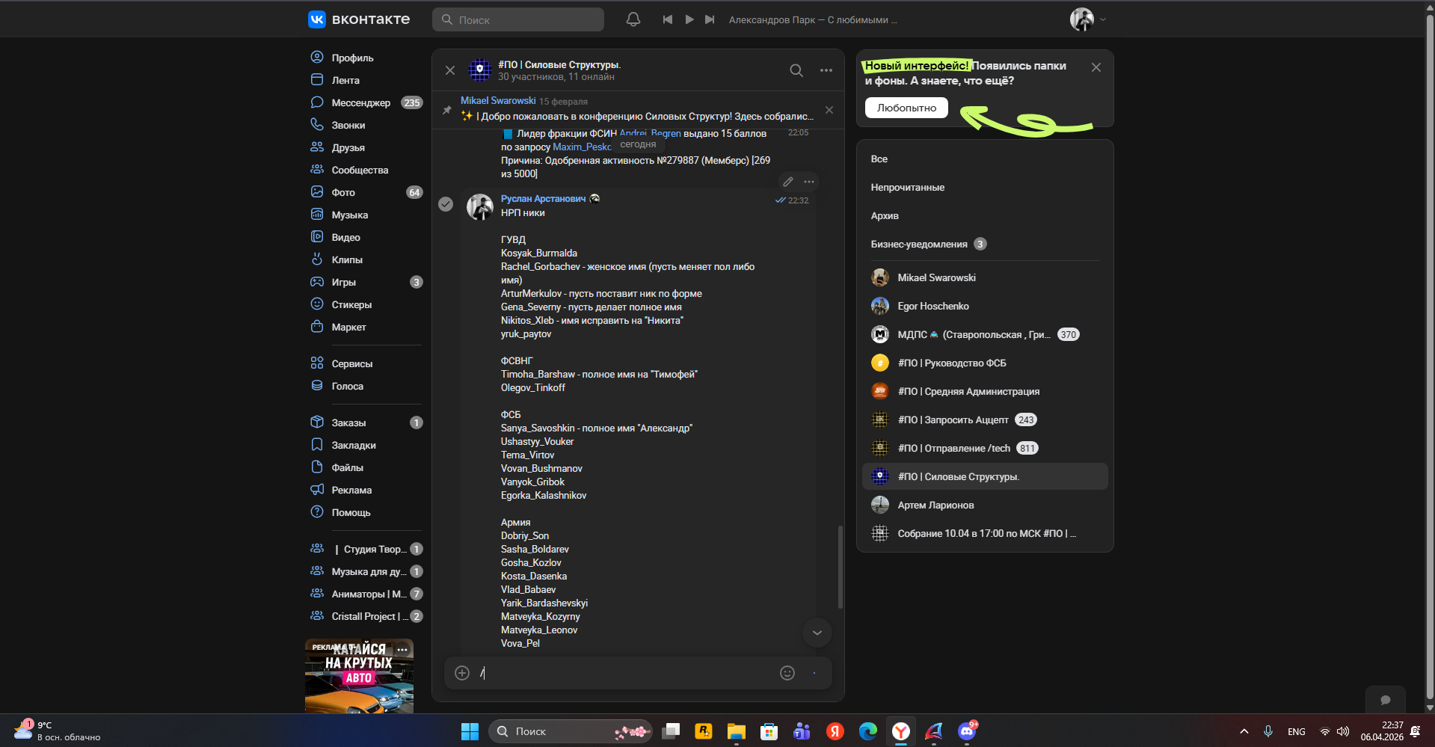Open chat three-dots options menu

pyautogui.click(x=826, y=70)
